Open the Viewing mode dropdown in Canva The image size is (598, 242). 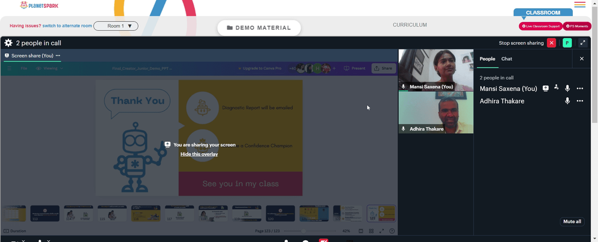tap(50, 69)
